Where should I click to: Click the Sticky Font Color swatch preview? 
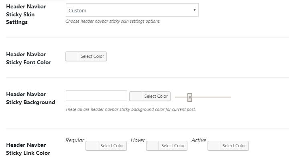[x=72, y=56]
